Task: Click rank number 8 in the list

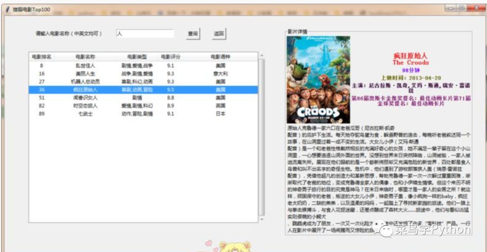Action: point(41,66)
